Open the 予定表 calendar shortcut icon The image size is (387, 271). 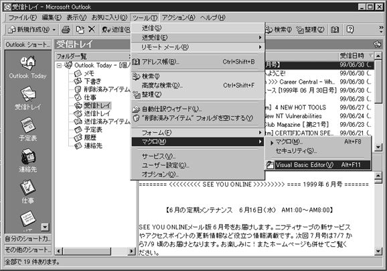point(28,125)
